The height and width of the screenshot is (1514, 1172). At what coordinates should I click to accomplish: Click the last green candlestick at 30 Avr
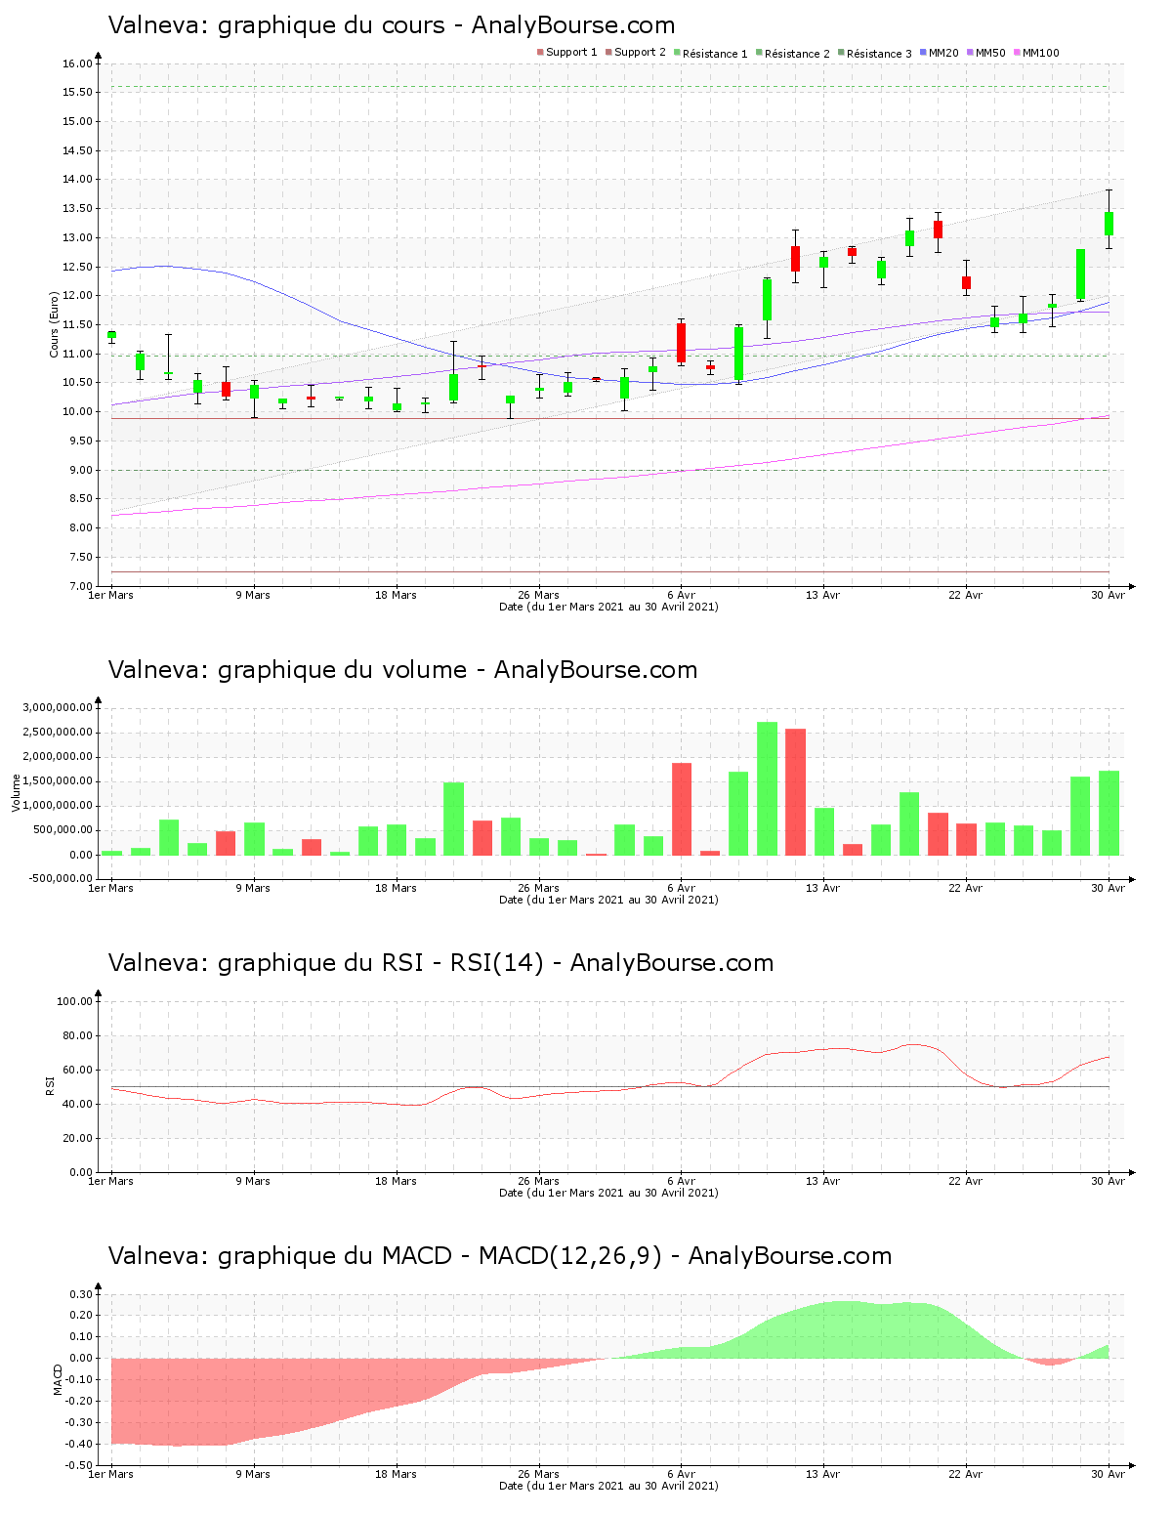tap(1109, 224)
